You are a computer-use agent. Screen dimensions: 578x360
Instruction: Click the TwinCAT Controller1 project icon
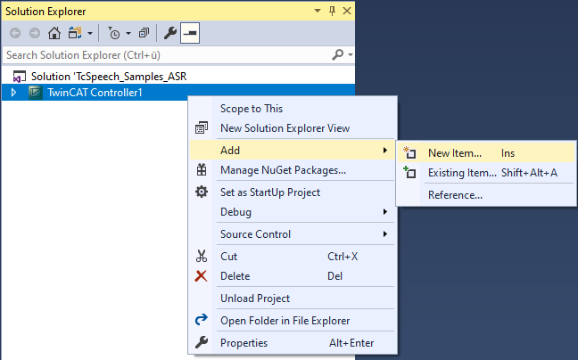36,93
